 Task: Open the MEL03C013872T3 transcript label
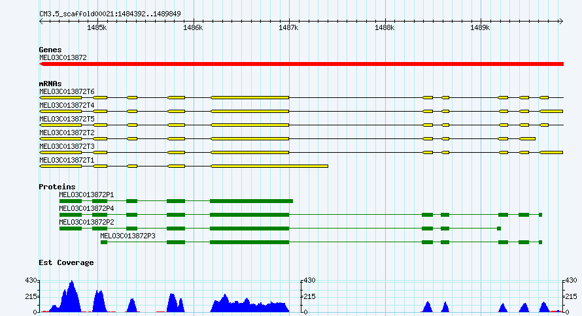tap(67, 146)
